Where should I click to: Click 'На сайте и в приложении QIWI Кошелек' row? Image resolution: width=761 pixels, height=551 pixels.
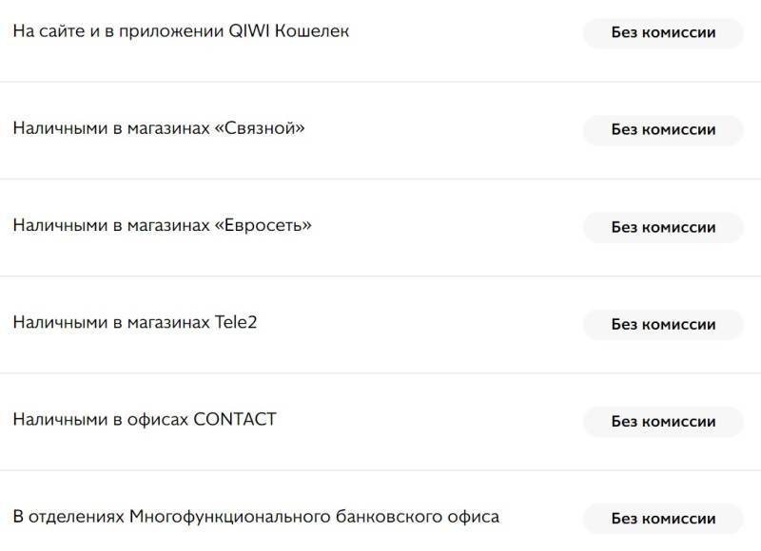pos(380,32)
